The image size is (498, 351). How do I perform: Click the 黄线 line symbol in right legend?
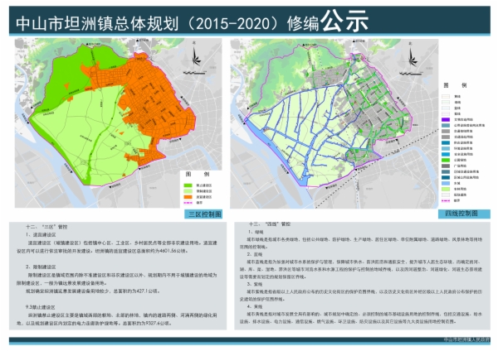[x=446, y=96]
